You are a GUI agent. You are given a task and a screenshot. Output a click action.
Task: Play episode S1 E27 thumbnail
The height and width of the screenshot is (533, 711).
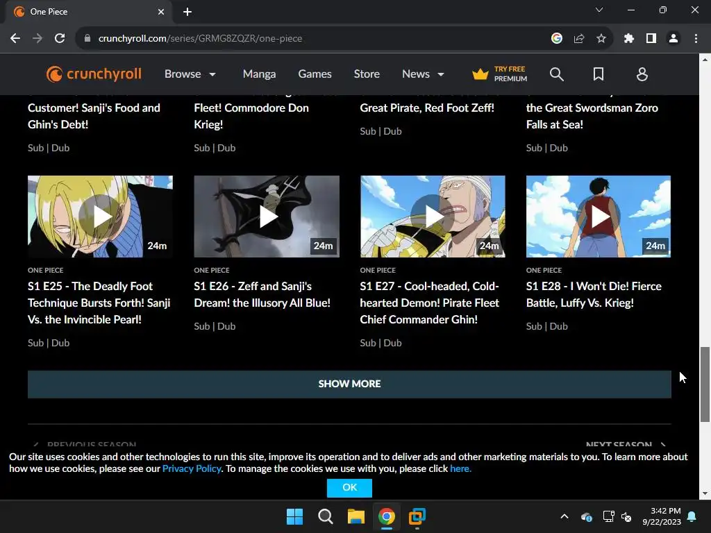pyautogui.click(x=433, y=217)
